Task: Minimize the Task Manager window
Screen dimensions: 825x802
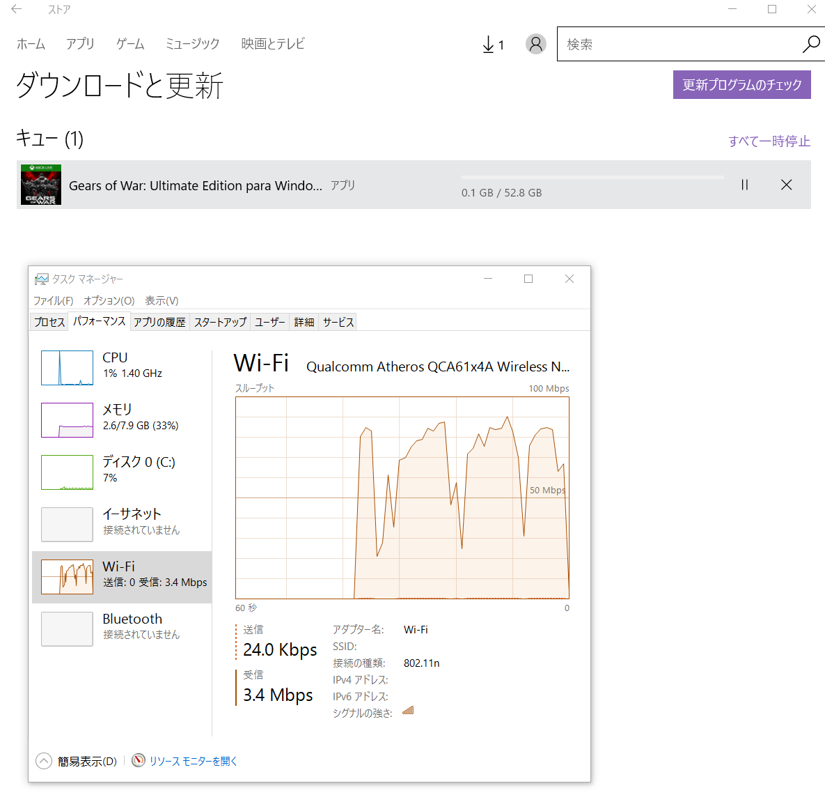Action: pos(488,279)
